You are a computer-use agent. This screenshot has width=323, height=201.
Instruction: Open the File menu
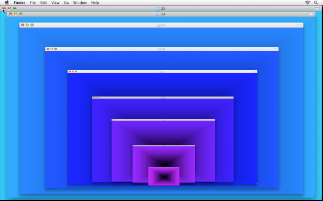tap(32, 3)
